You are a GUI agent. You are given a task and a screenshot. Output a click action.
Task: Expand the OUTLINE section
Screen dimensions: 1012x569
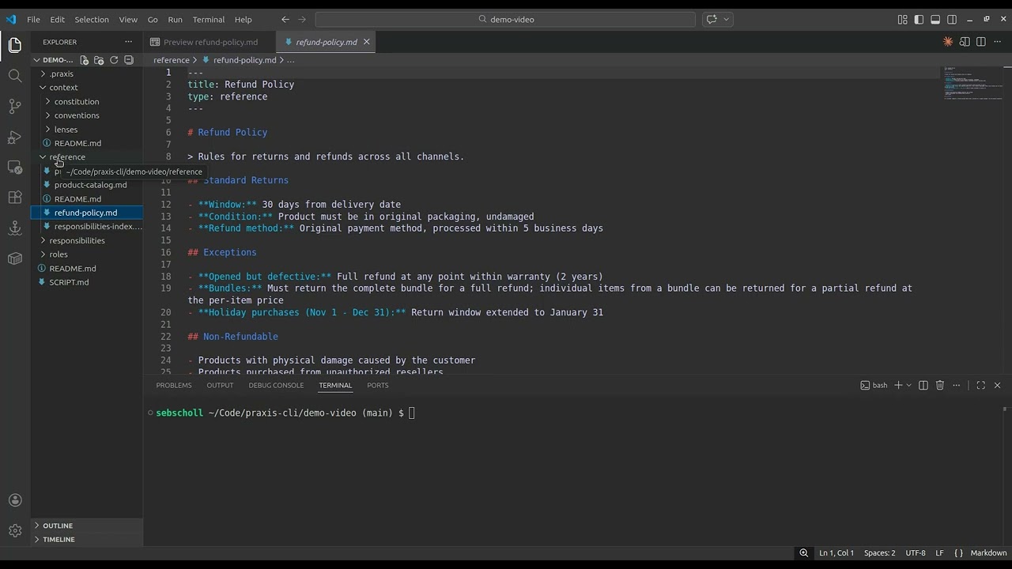click(58, 525)
